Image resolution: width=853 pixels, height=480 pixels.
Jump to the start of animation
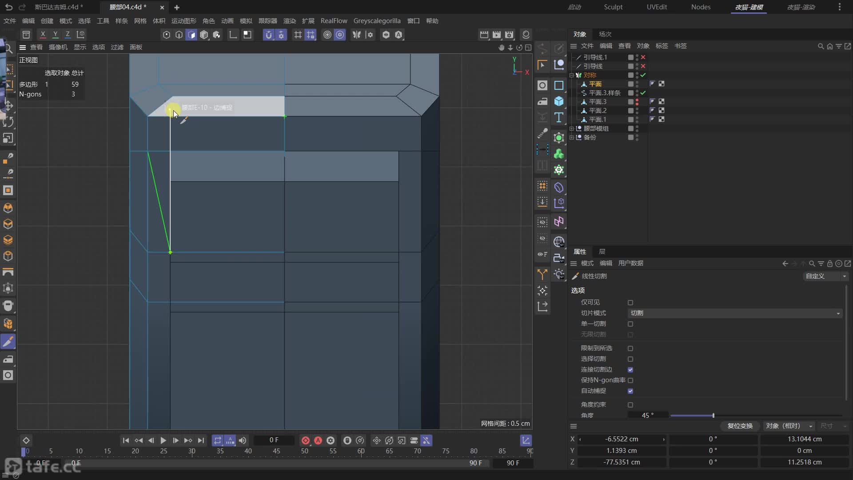coord(126,440)
